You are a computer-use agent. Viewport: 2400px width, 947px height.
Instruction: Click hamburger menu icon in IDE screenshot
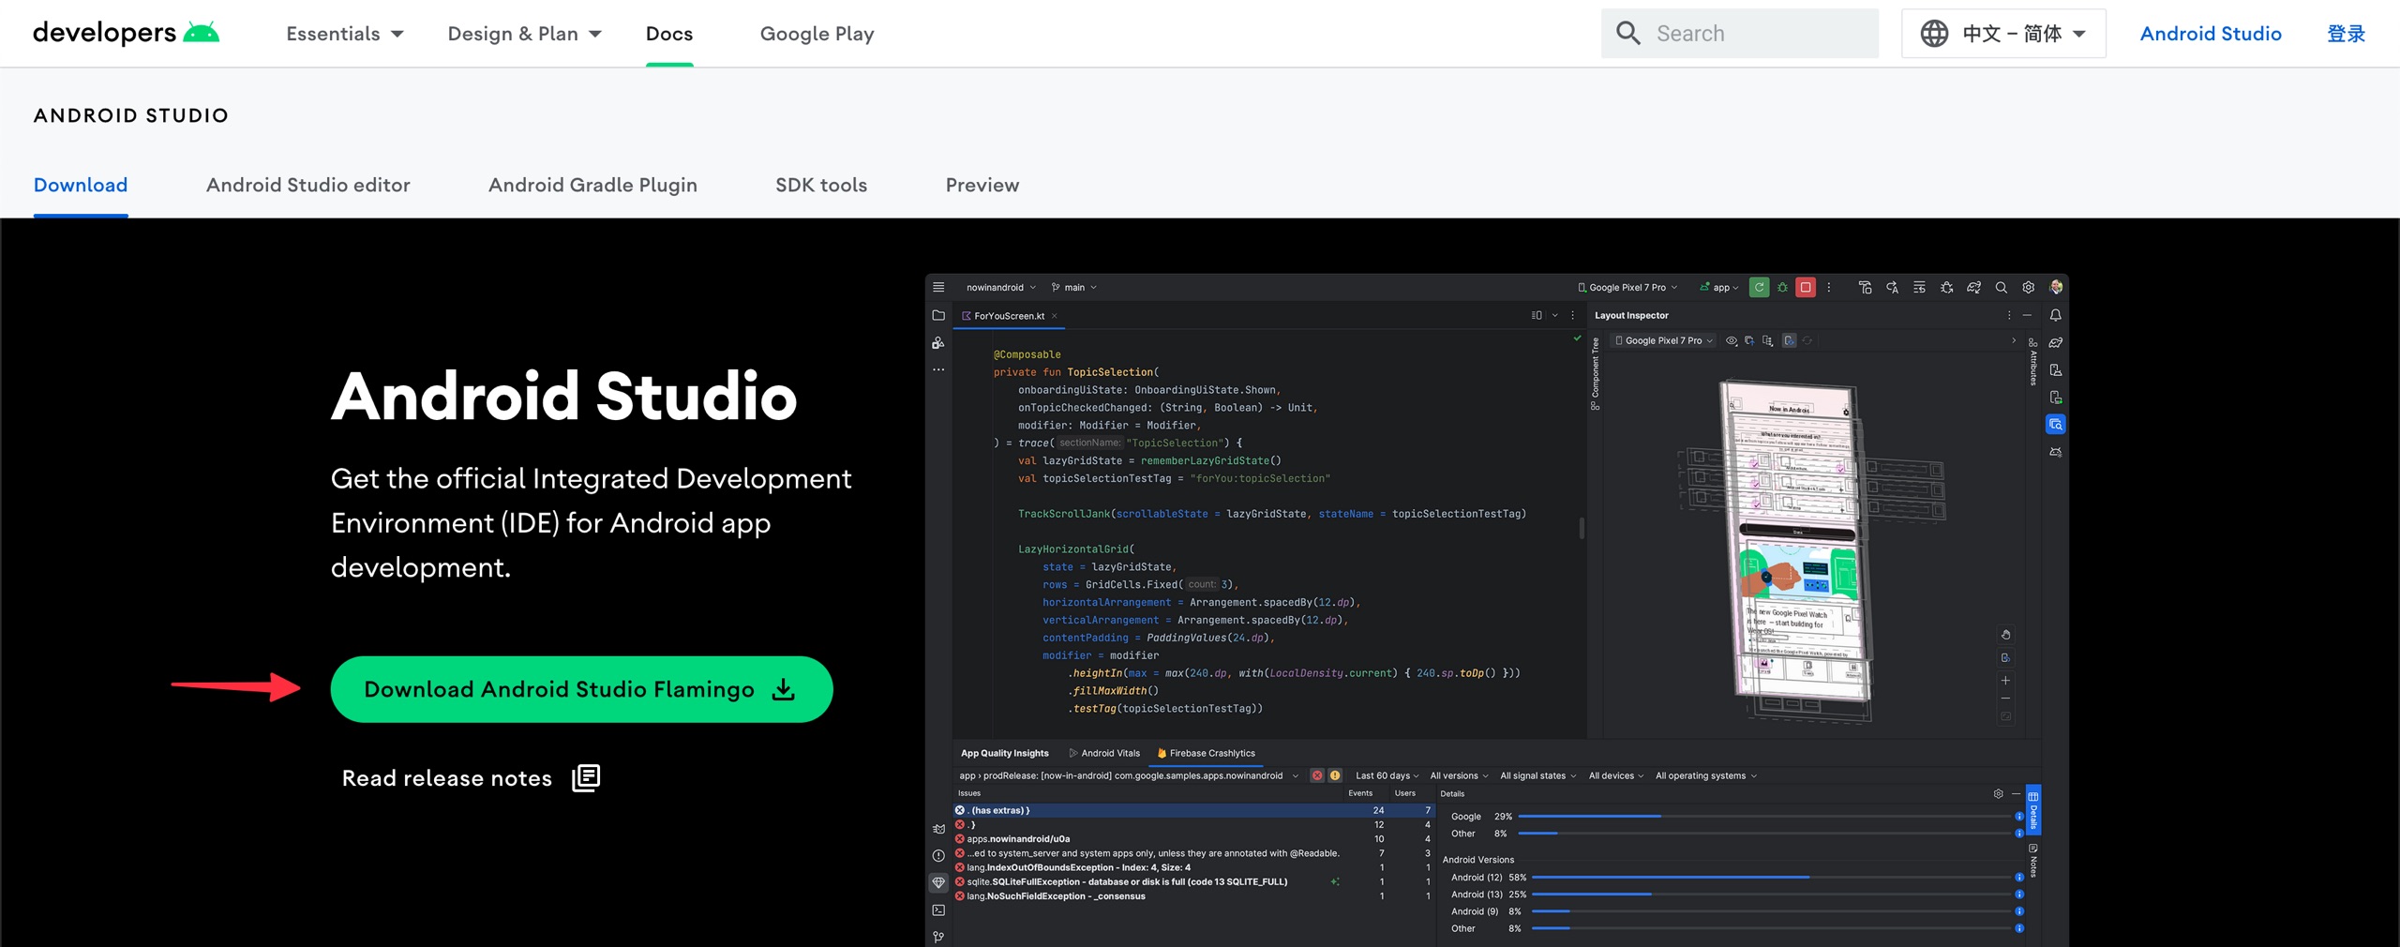(x=938, y=287)
